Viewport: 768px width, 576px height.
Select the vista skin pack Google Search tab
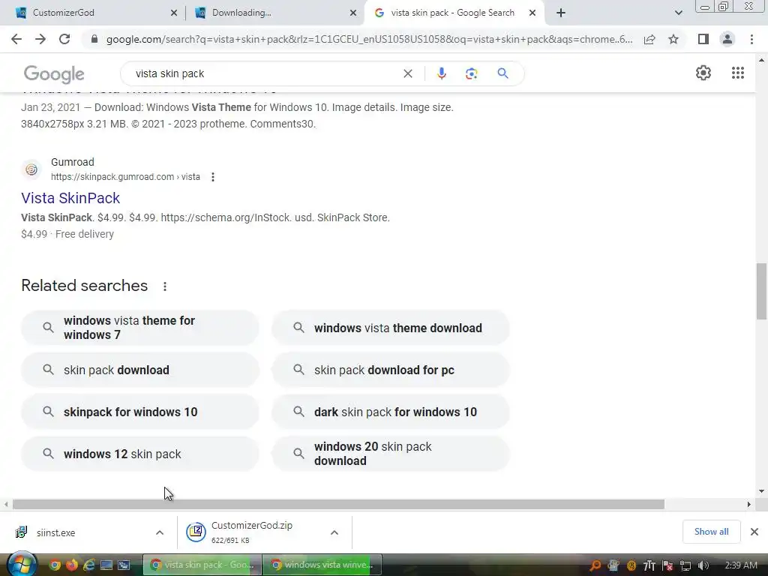[452, 13]
